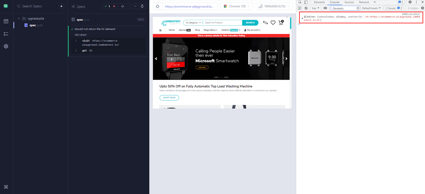Viewport: 425px width, 194px height.
Task: Click the new spec plus button
Action: pyautogui.click(x=61, y=6)
